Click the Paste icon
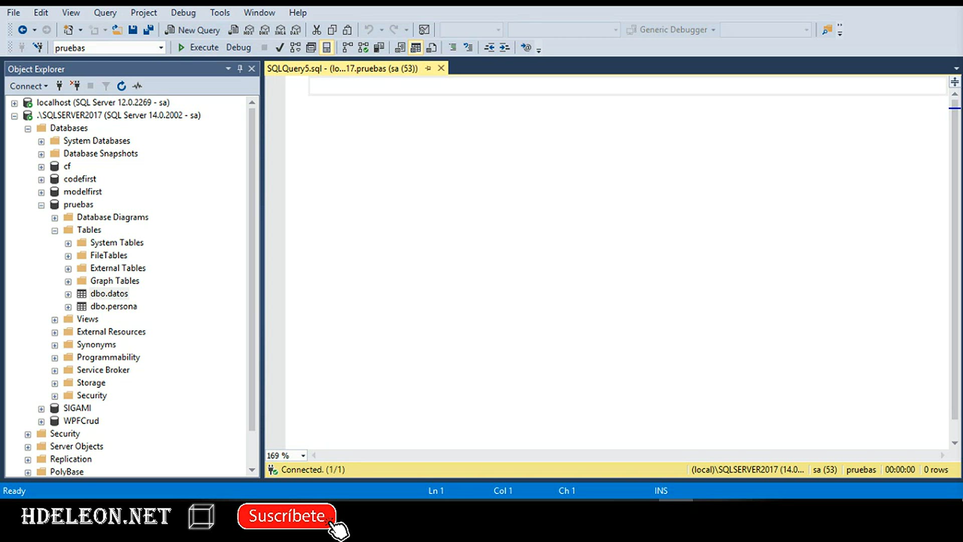The height and width of the screenshot is (542, 963). [347, 30]
